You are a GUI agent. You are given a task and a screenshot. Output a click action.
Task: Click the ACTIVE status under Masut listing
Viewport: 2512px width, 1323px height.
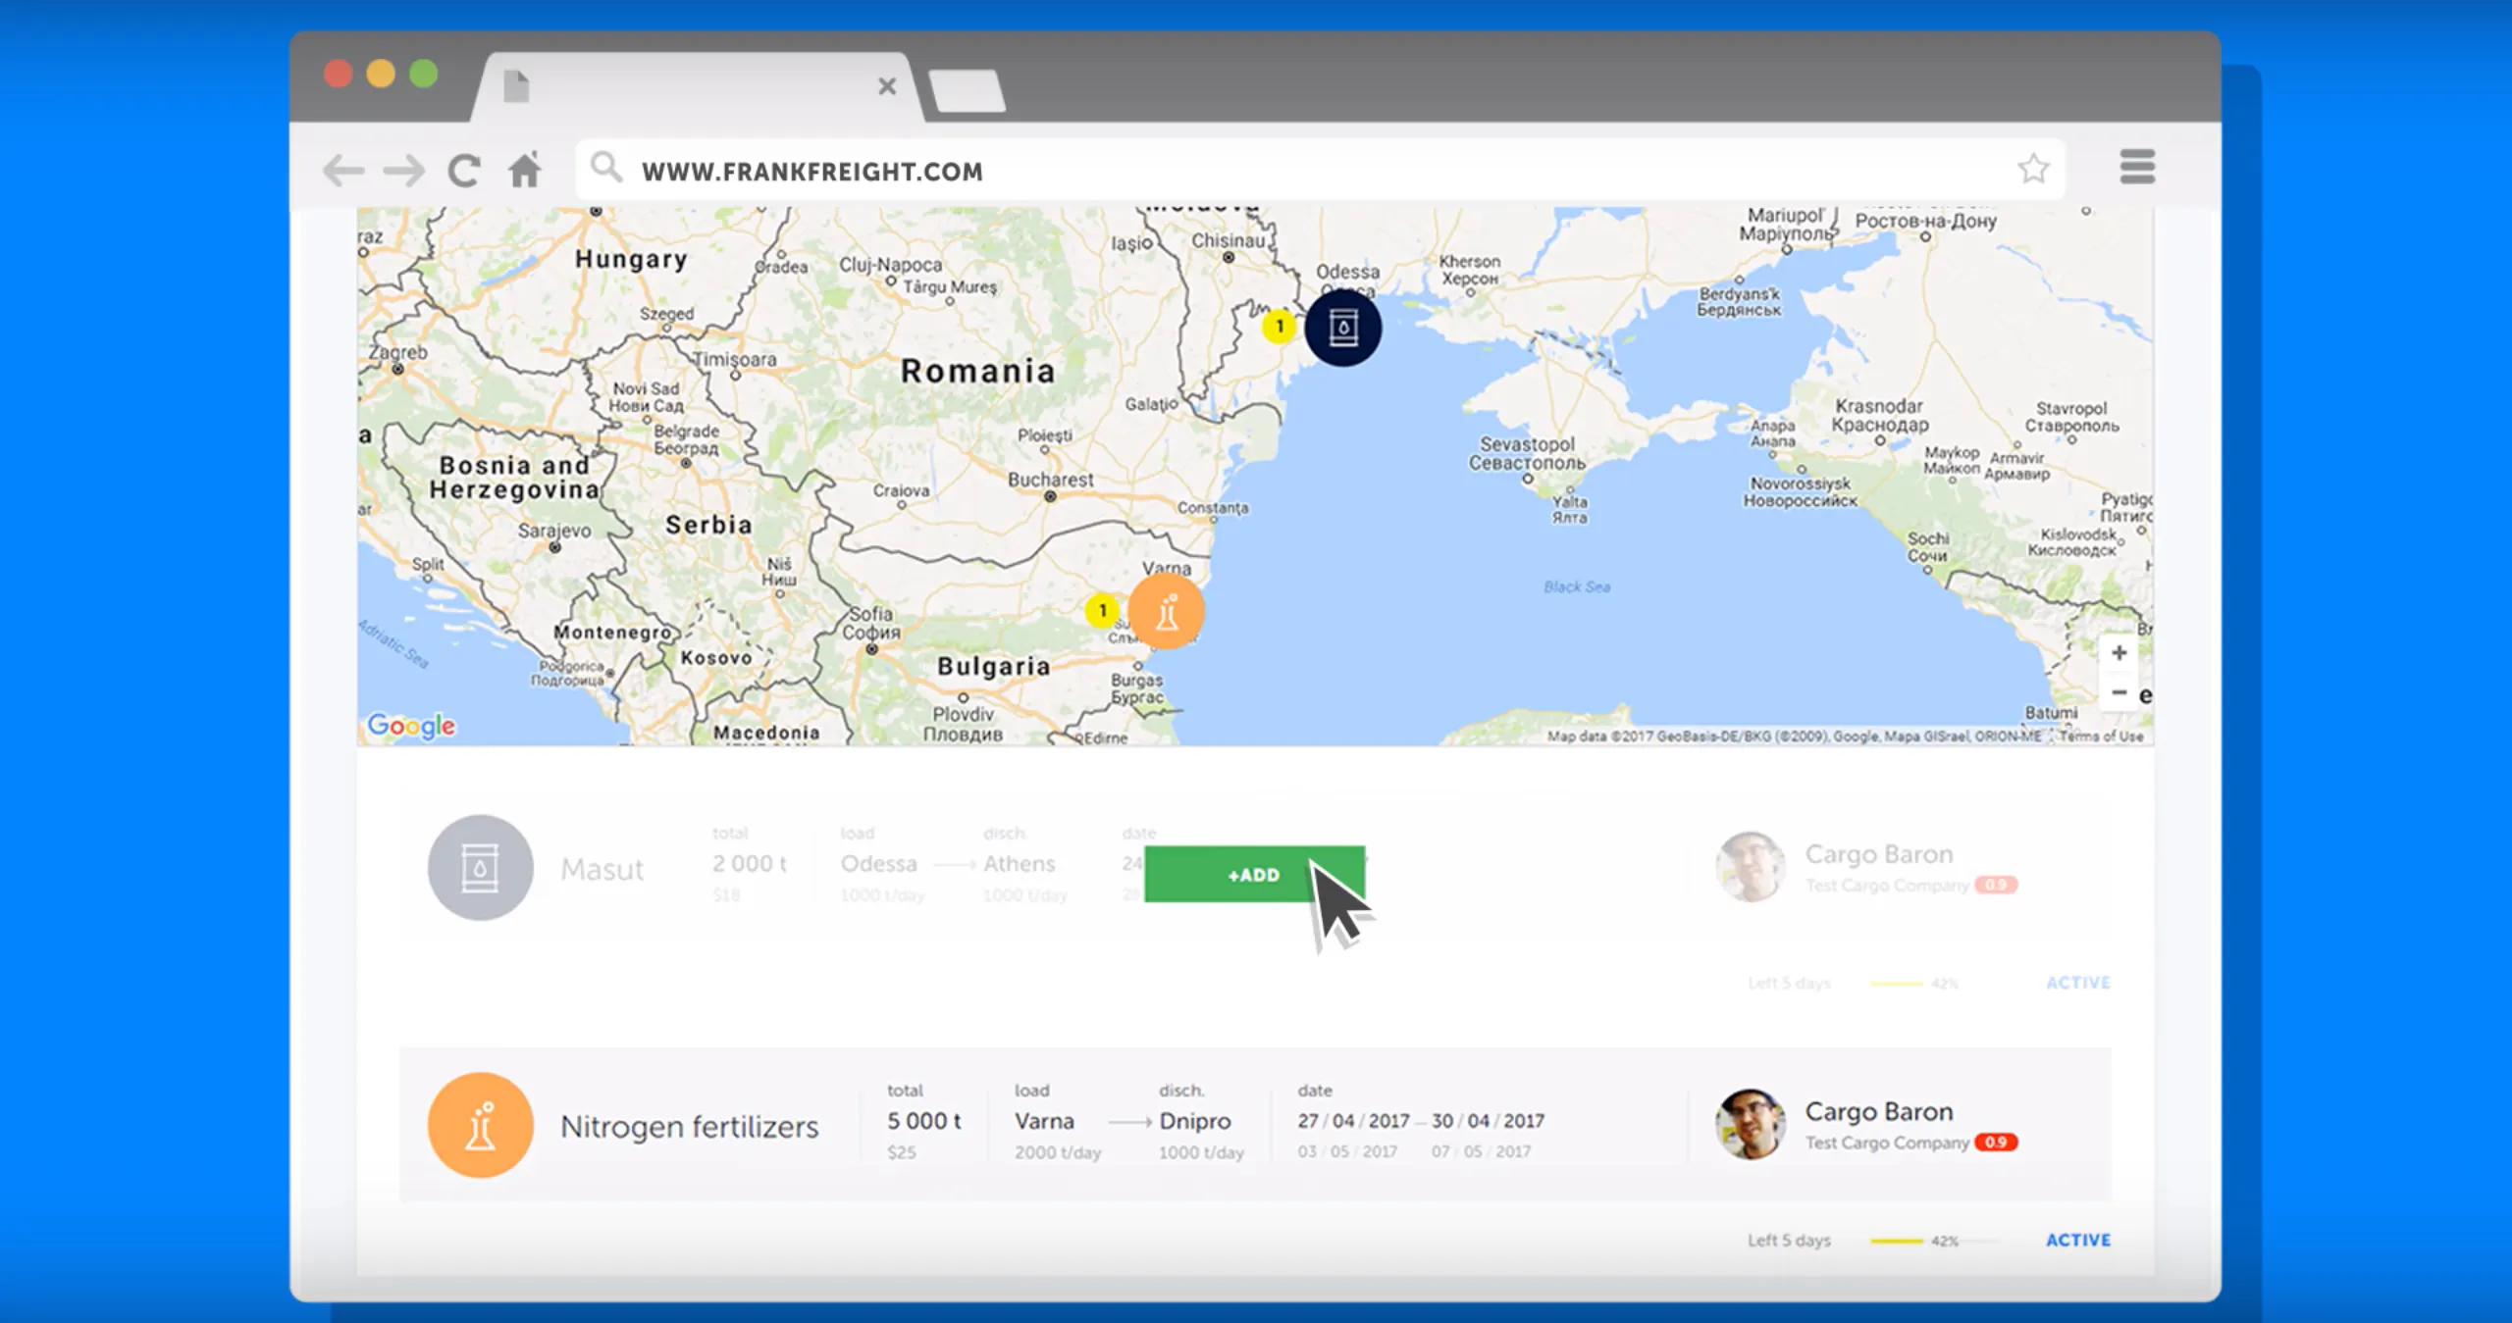point(2078,983)
